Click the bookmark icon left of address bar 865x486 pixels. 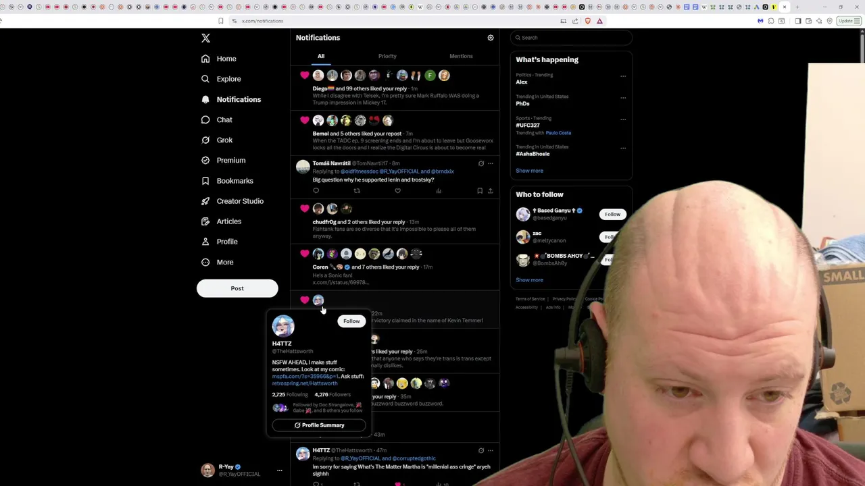click(220, 21)
